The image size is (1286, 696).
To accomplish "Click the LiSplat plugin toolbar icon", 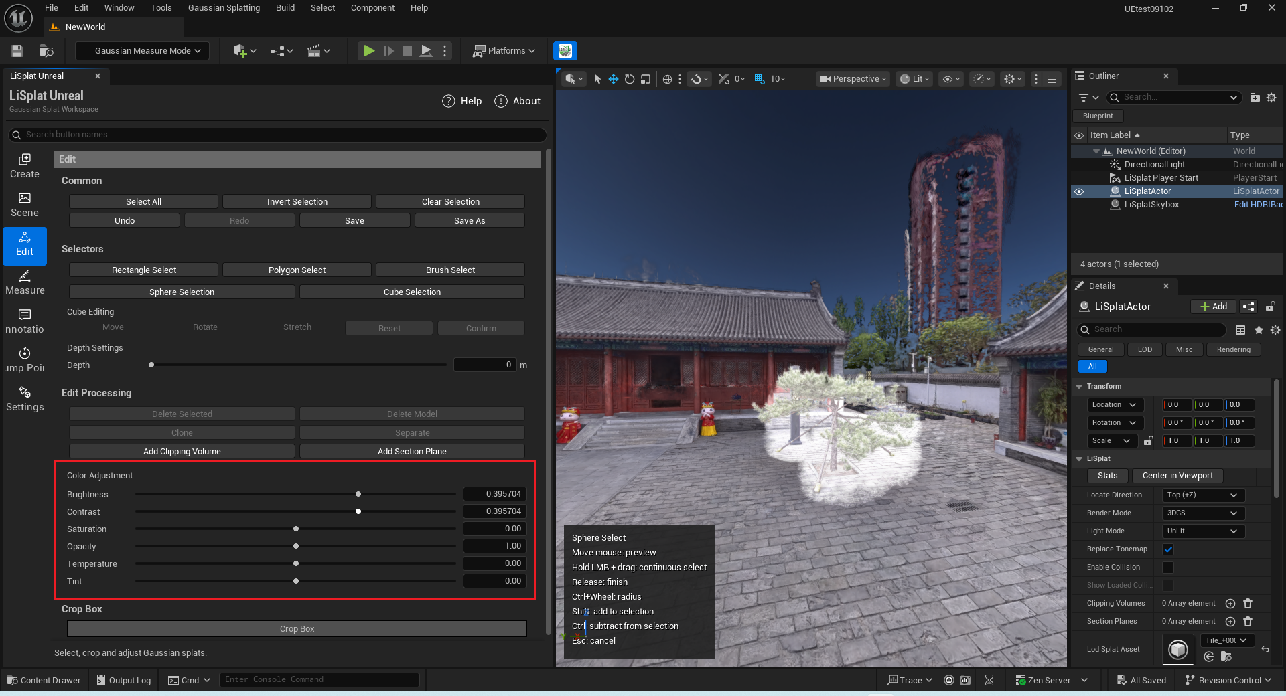I will (x=565, y=51).
